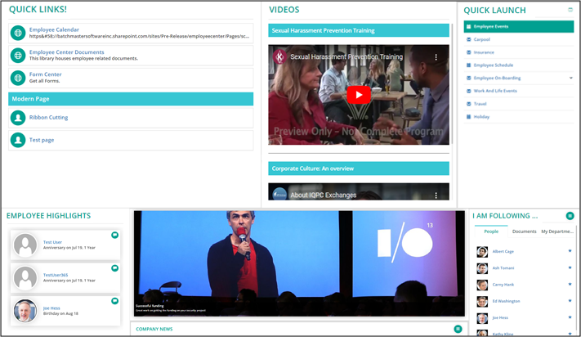The height and width of the screenshot is (337, 581).
Task: Open Carpool in Quick Launch
Action: pos(482,39)
